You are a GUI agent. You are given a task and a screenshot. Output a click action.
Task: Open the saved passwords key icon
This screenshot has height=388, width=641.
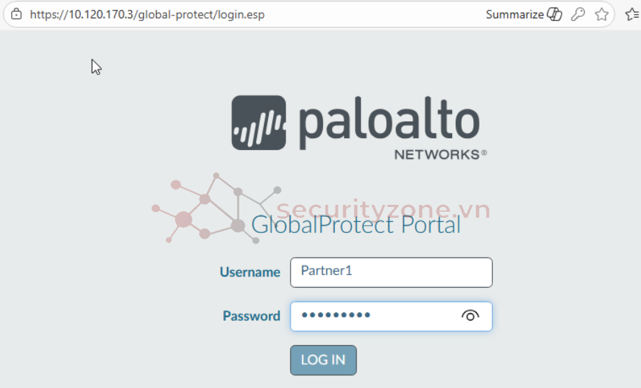click(578, 14)
